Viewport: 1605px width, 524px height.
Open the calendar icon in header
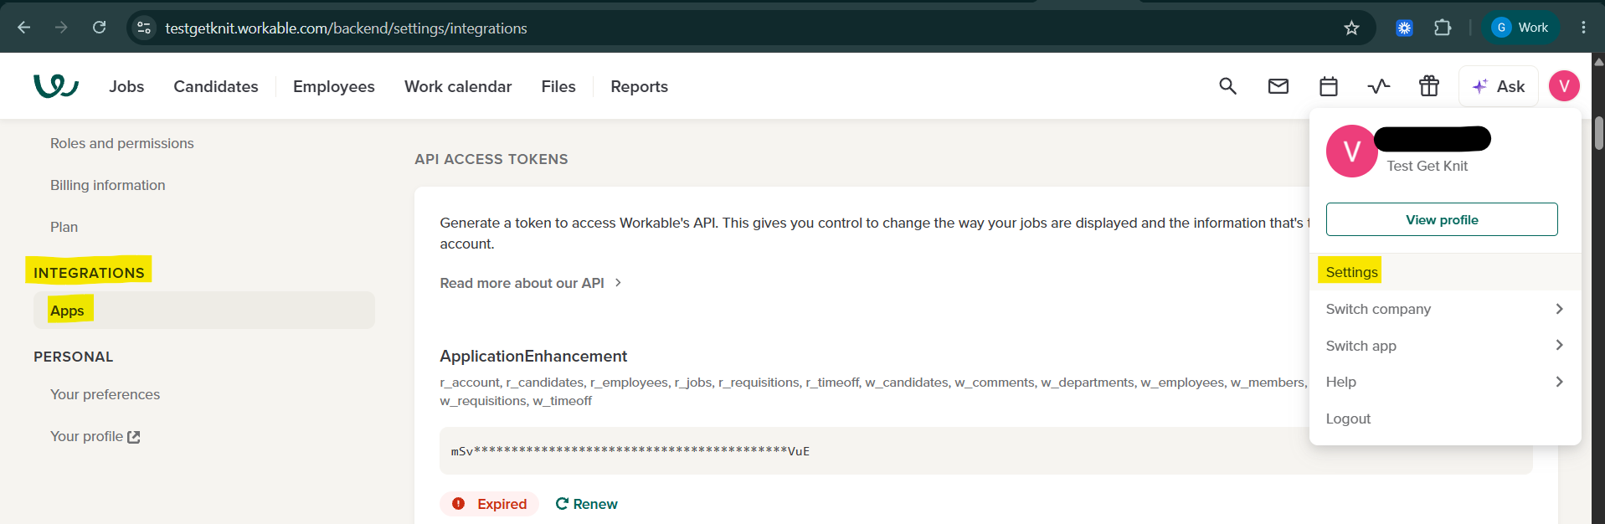(x=1329, y=86)
